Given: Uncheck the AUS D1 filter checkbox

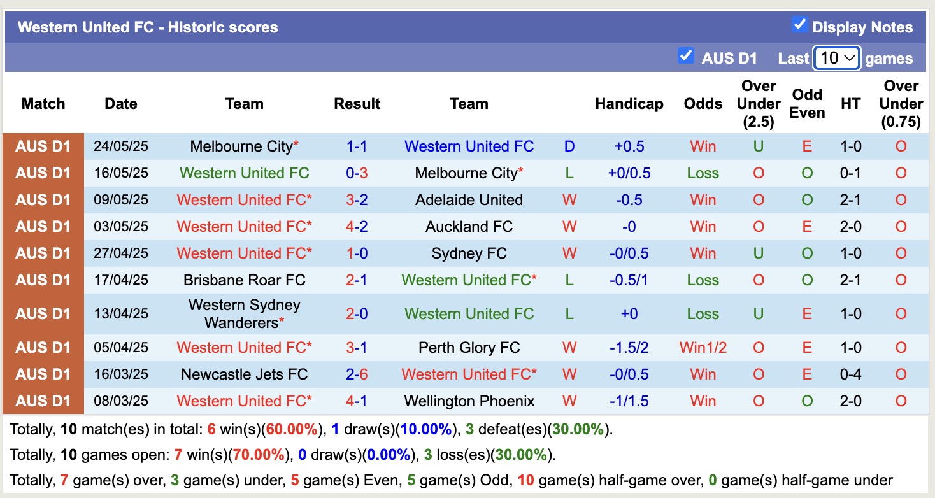Looking at the screenshot, I should [686, 56].
